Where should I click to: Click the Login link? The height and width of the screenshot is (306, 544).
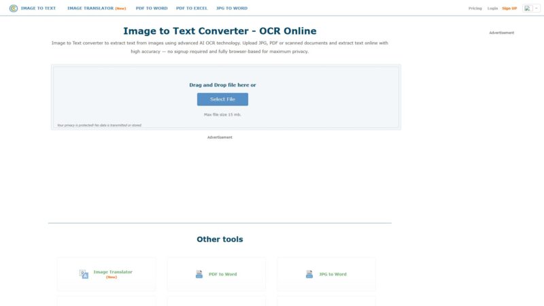492,8
